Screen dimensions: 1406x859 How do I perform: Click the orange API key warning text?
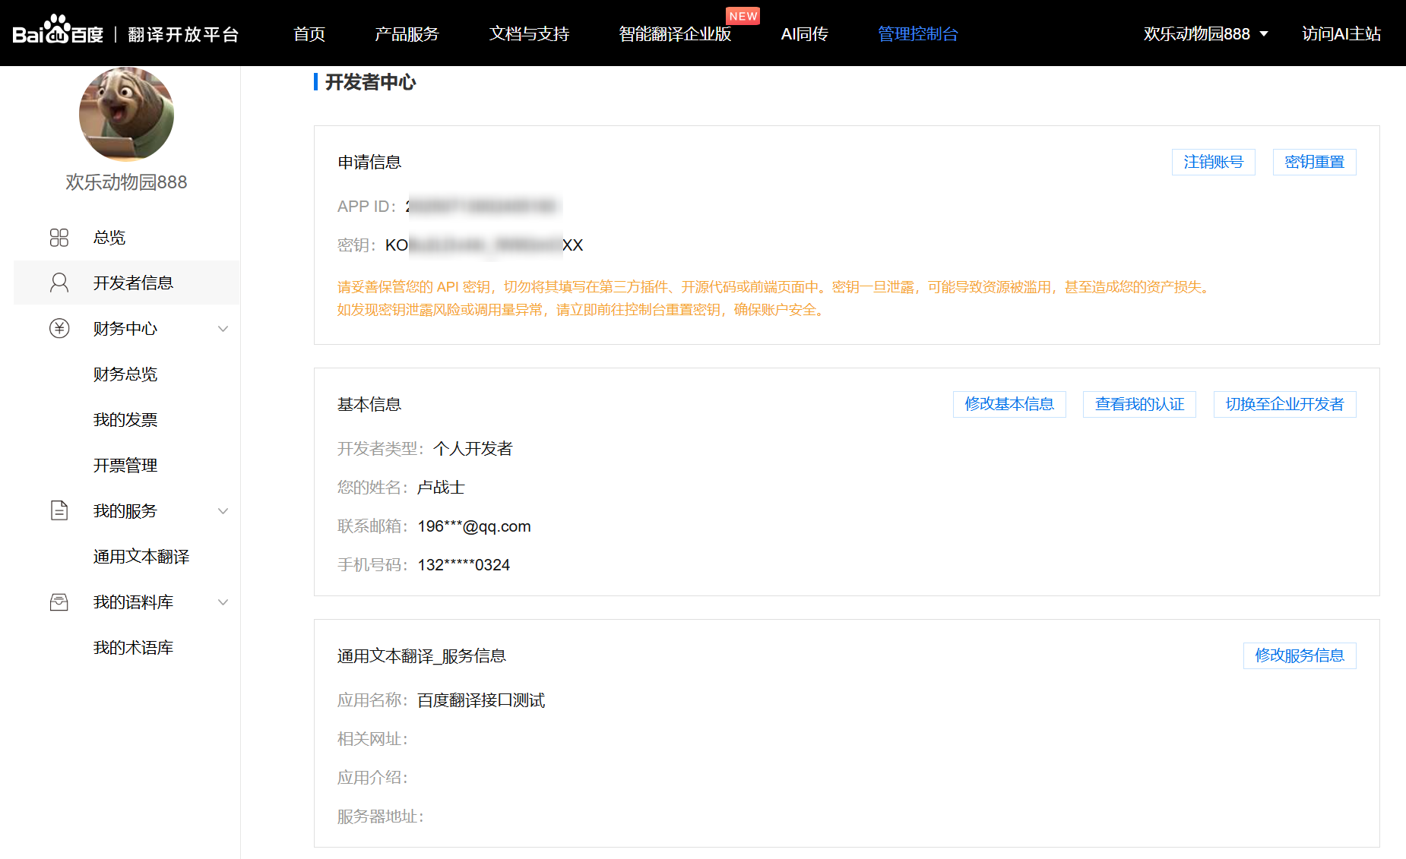[x=774, y=298]
